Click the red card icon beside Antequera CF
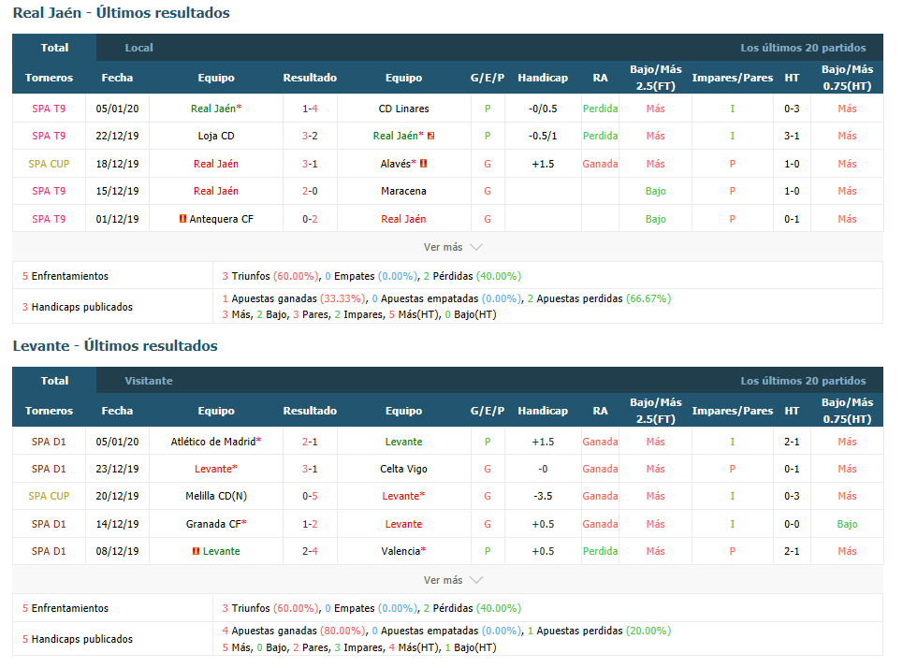903x668 pixels. coord(182,219)
